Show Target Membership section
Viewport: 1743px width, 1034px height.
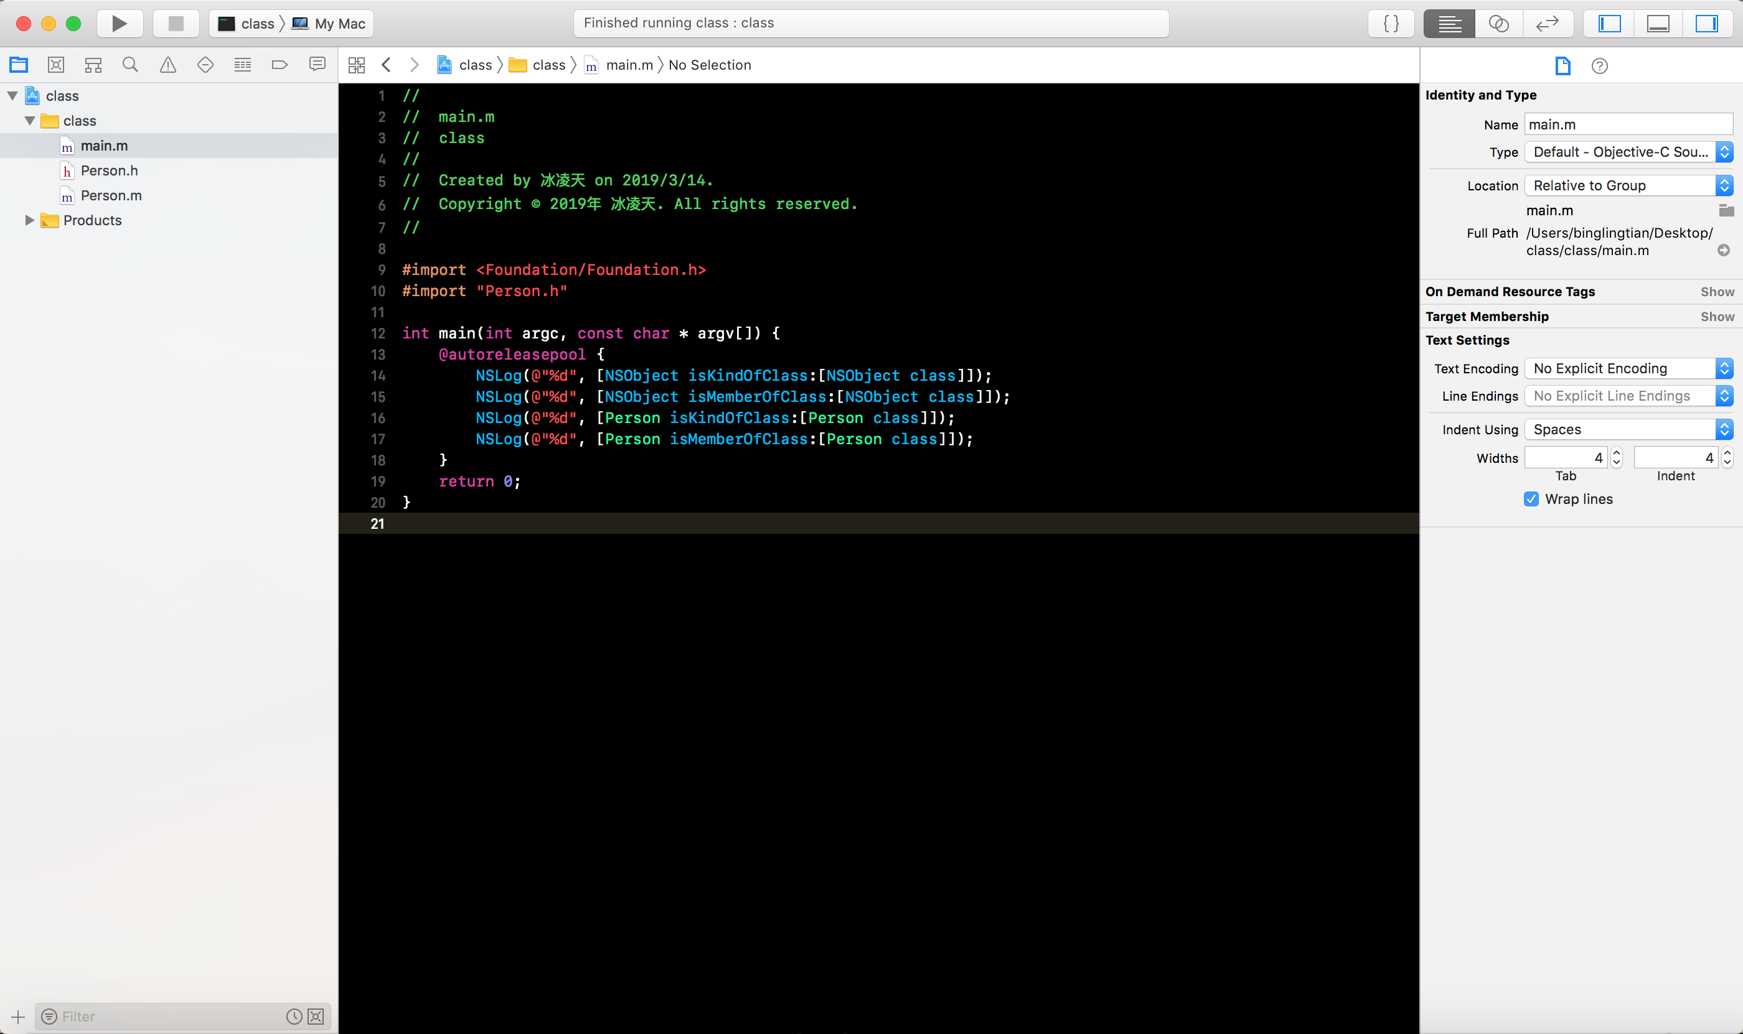1716,316
